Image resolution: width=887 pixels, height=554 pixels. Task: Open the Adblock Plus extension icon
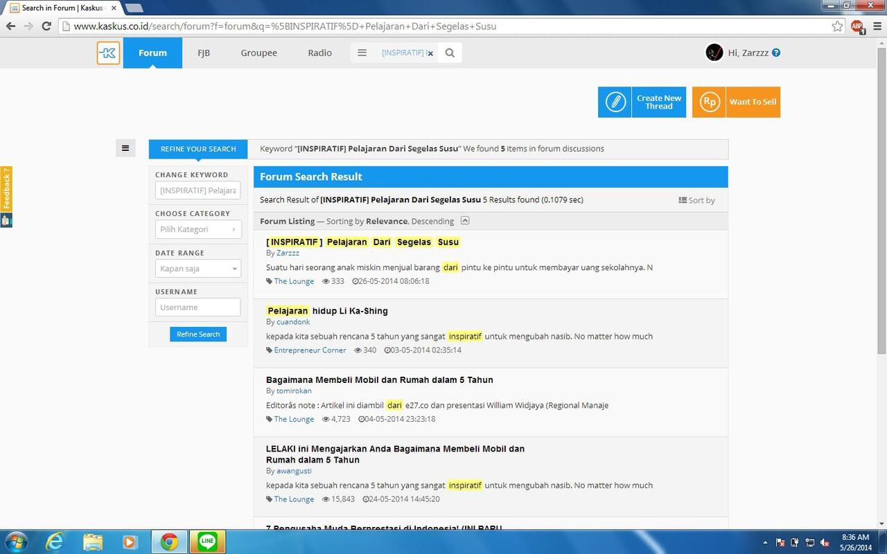857,26
